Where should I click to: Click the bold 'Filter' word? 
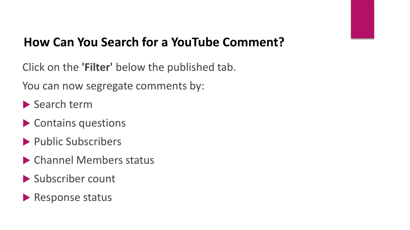point(97,67)
